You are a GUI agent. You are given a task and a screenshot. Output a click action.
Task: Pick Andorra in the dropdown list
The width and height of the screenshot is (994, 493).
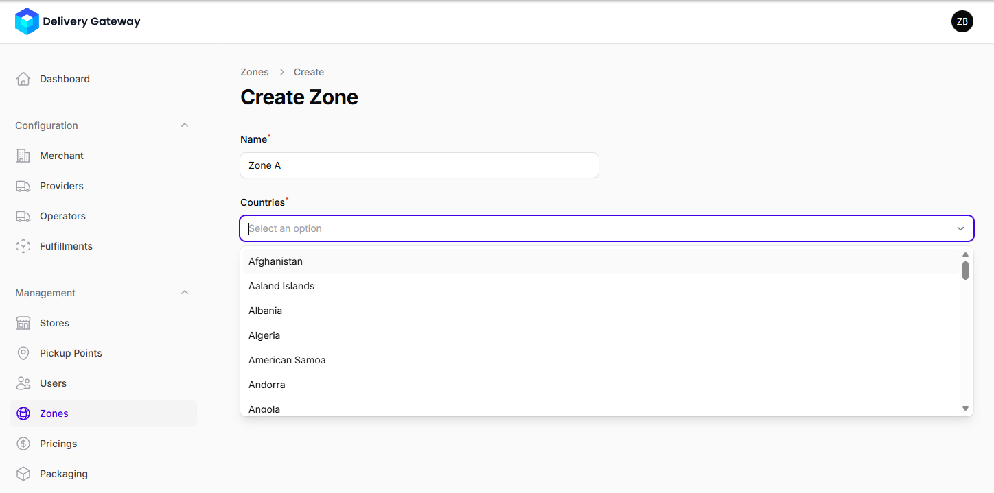pos(266,385)
